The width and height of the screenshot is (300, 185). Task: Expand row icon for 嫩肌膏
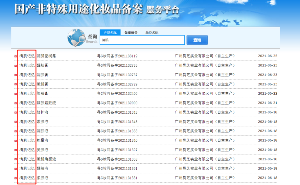click(x=15, y=84)
